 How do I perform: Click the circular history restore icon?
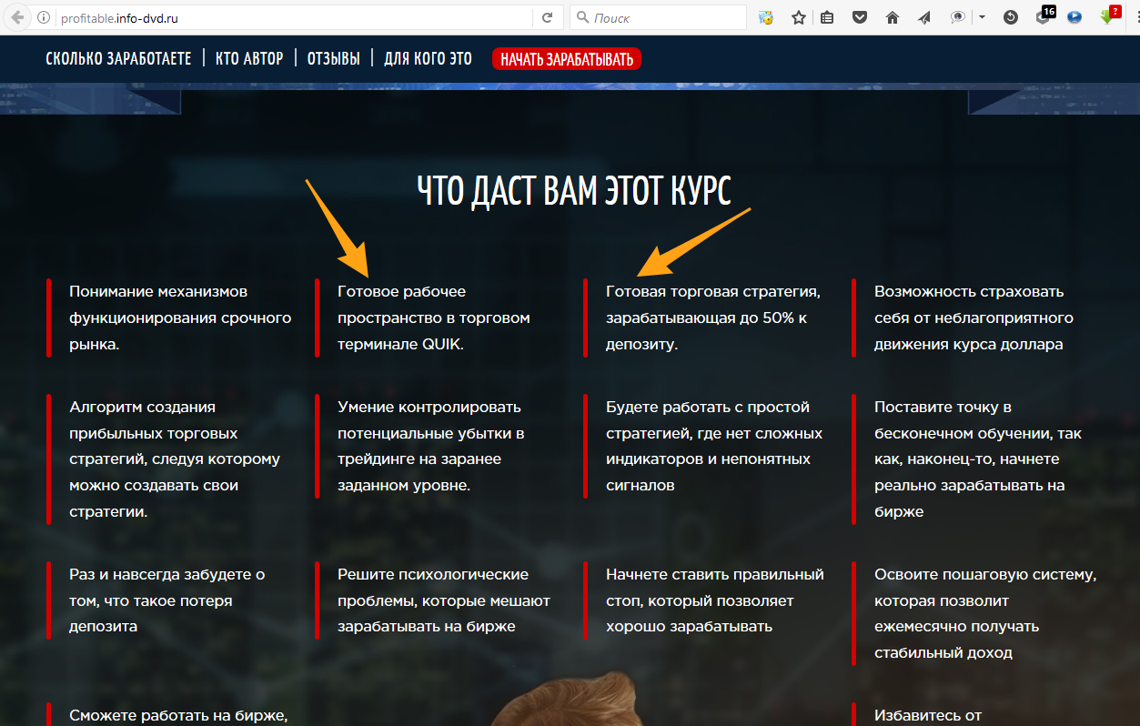1010,17
